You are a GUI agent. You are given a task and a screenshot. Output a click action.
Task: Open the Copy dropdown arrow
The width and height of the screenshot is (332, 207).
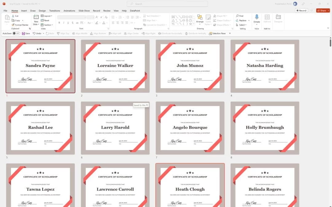(x=22, y=21)
